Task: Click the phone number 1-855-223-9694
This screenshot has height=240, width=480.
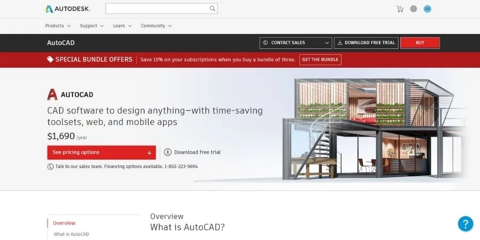Action: tap(181, 166)
